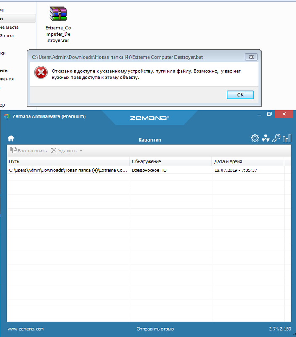Open license key icon

[276, 138]
